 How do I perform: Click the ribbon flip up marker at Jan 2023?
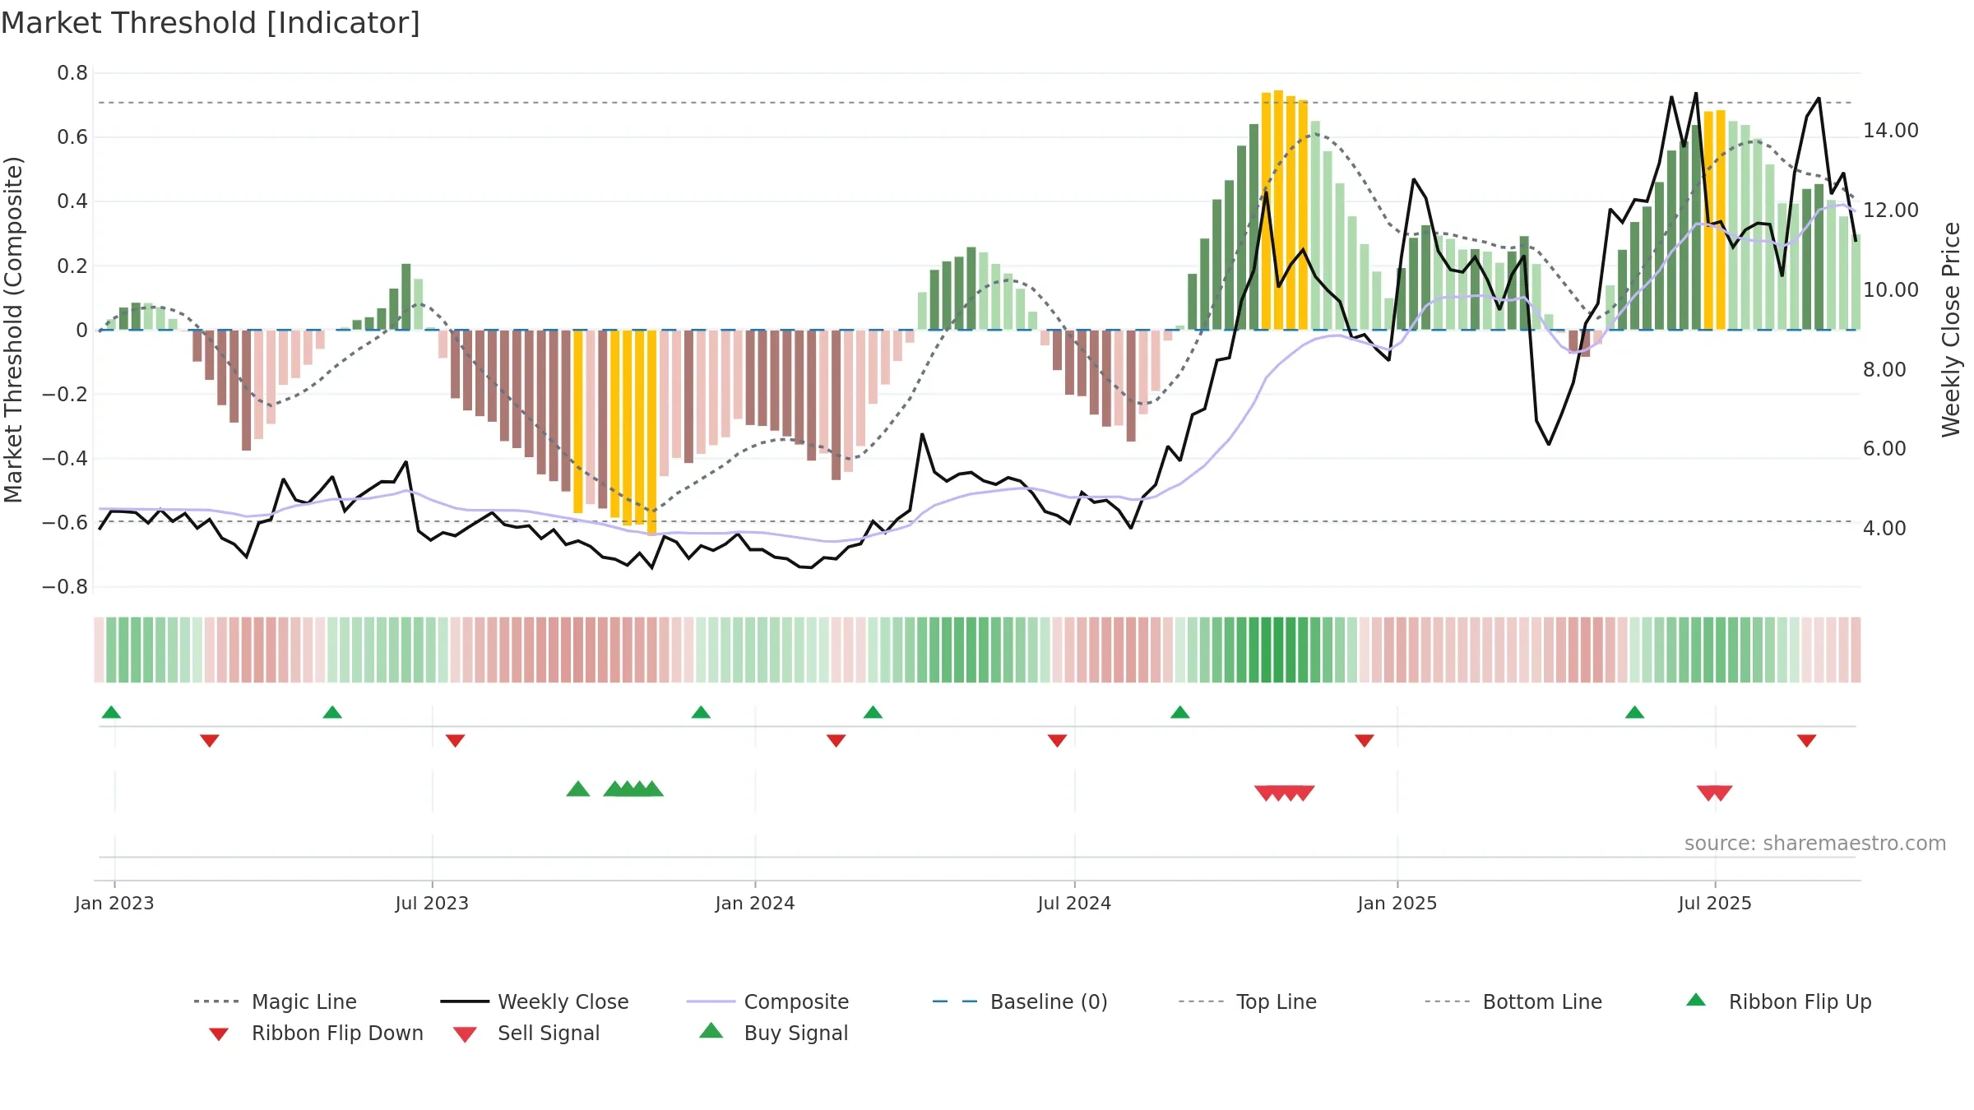111,712
